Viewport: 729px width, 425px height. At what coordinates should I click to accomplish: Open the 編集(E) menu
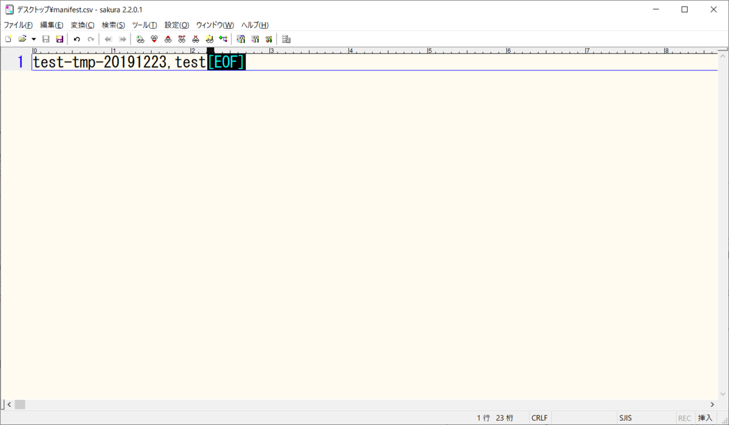(x=52, y=25)
